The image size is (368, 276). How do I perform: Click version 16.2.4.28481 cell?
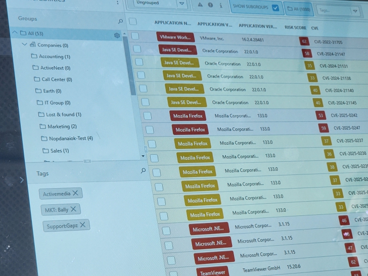click(253, 39)
